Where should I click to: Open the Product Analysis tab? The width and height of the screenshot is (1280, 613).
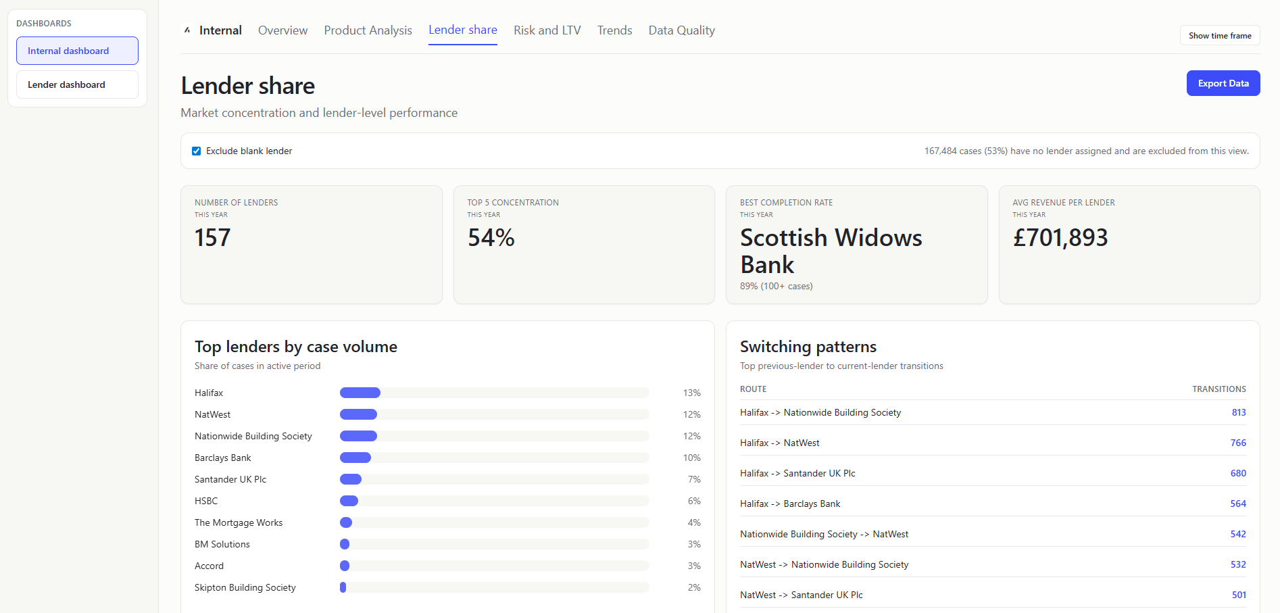click(368, 30)
